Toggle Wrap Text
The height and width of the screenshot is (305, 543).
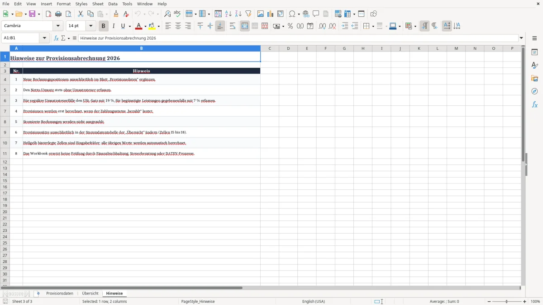point(233,26)
